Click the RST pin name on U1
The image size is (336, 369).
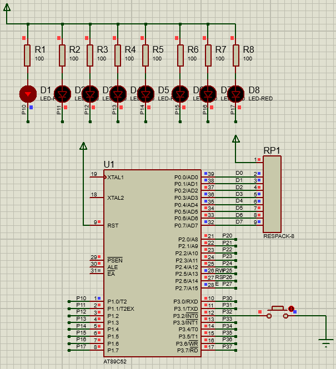[113, 225]
